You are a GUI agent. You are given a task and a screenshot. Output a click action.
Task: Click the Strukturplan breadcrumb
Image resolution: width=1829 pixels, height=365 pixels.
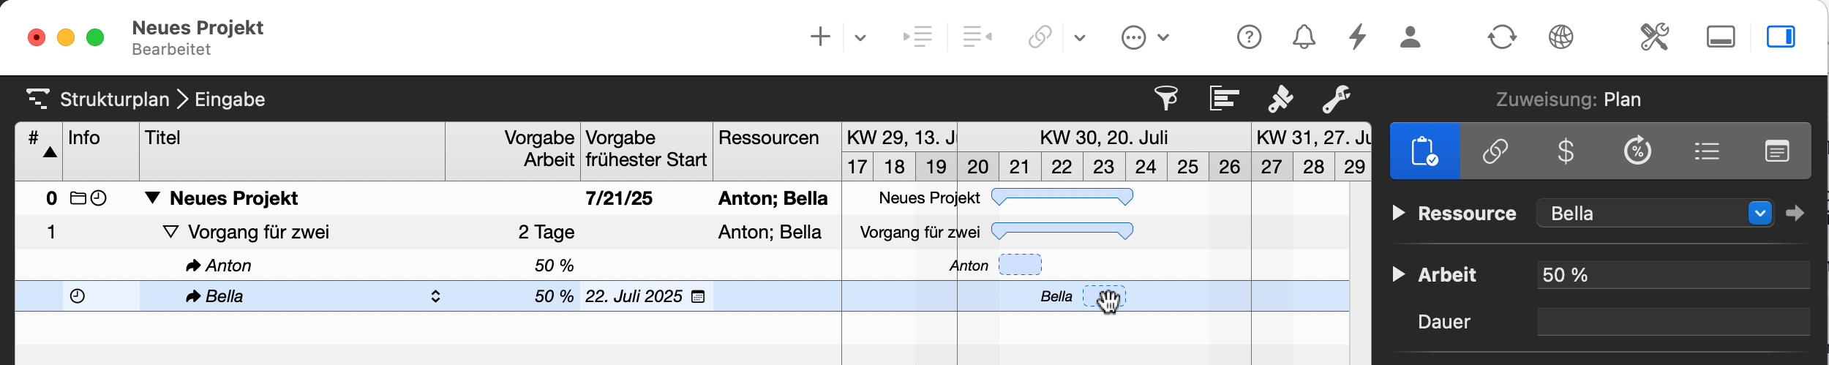tap(114, 99)
